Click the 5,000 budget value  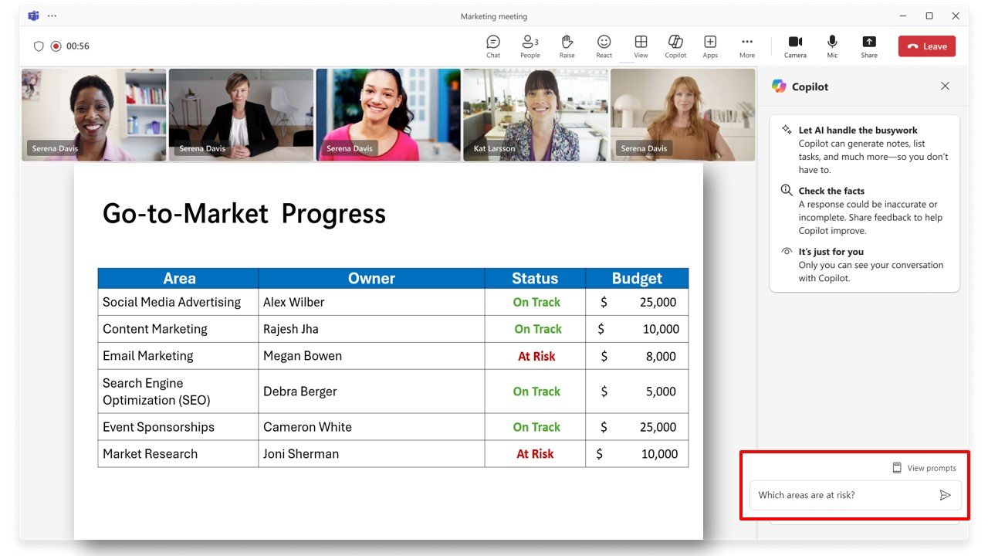point(661,392)
